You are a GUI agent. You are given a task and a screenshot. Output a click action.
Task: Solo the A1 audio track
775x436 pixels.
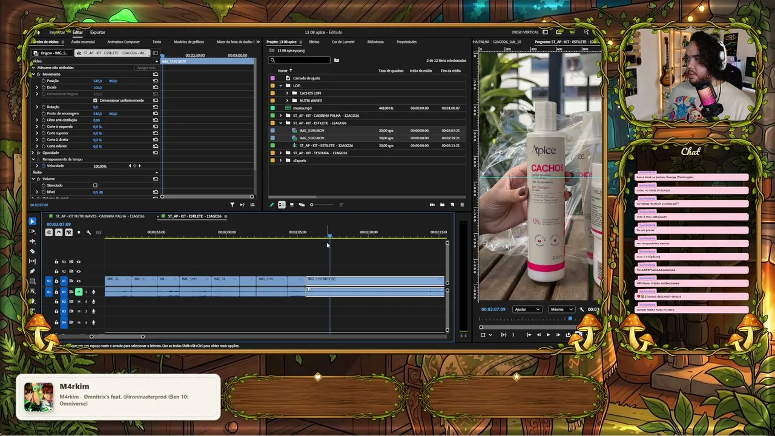point(86,292)
